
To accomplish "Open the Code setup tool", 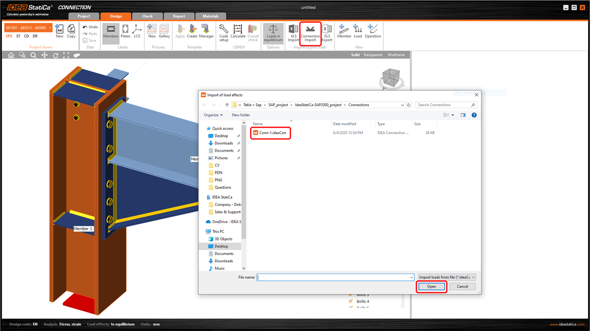I will [223, 32].
